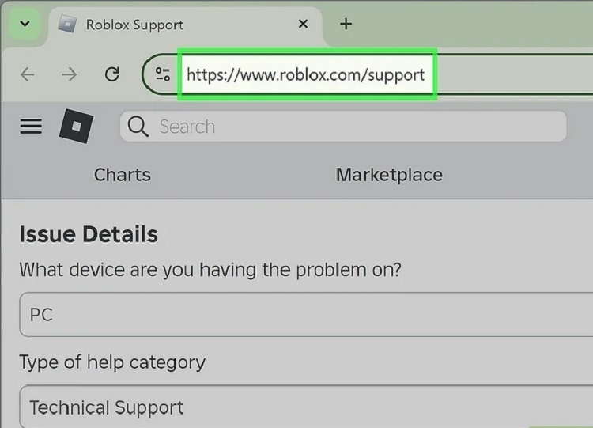Open the tab search dropdown arrow

(25, 24)
